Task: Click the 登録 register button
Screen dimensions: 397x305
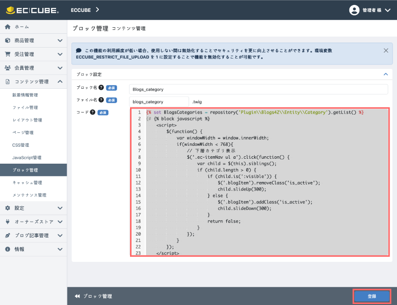Action: 372,296
